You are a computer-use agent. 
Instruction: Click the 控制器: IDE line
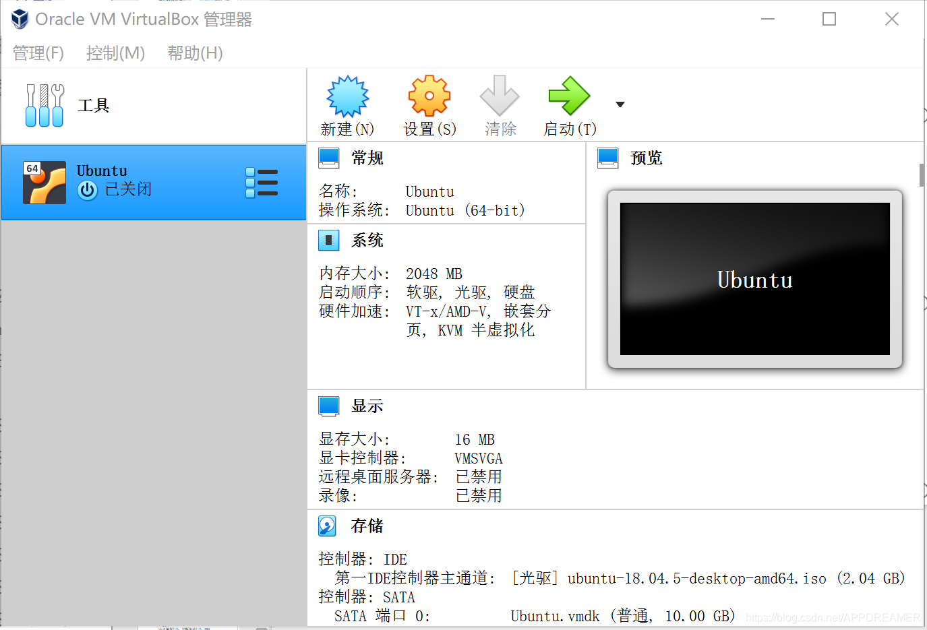(x=363, y=560)
